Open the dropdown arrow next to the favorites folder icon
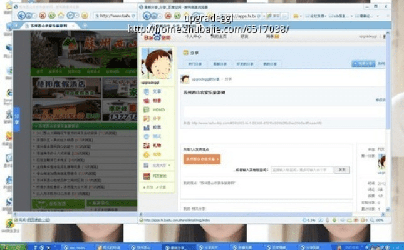This screenshot has height=250, width=404. click(301, 16)
